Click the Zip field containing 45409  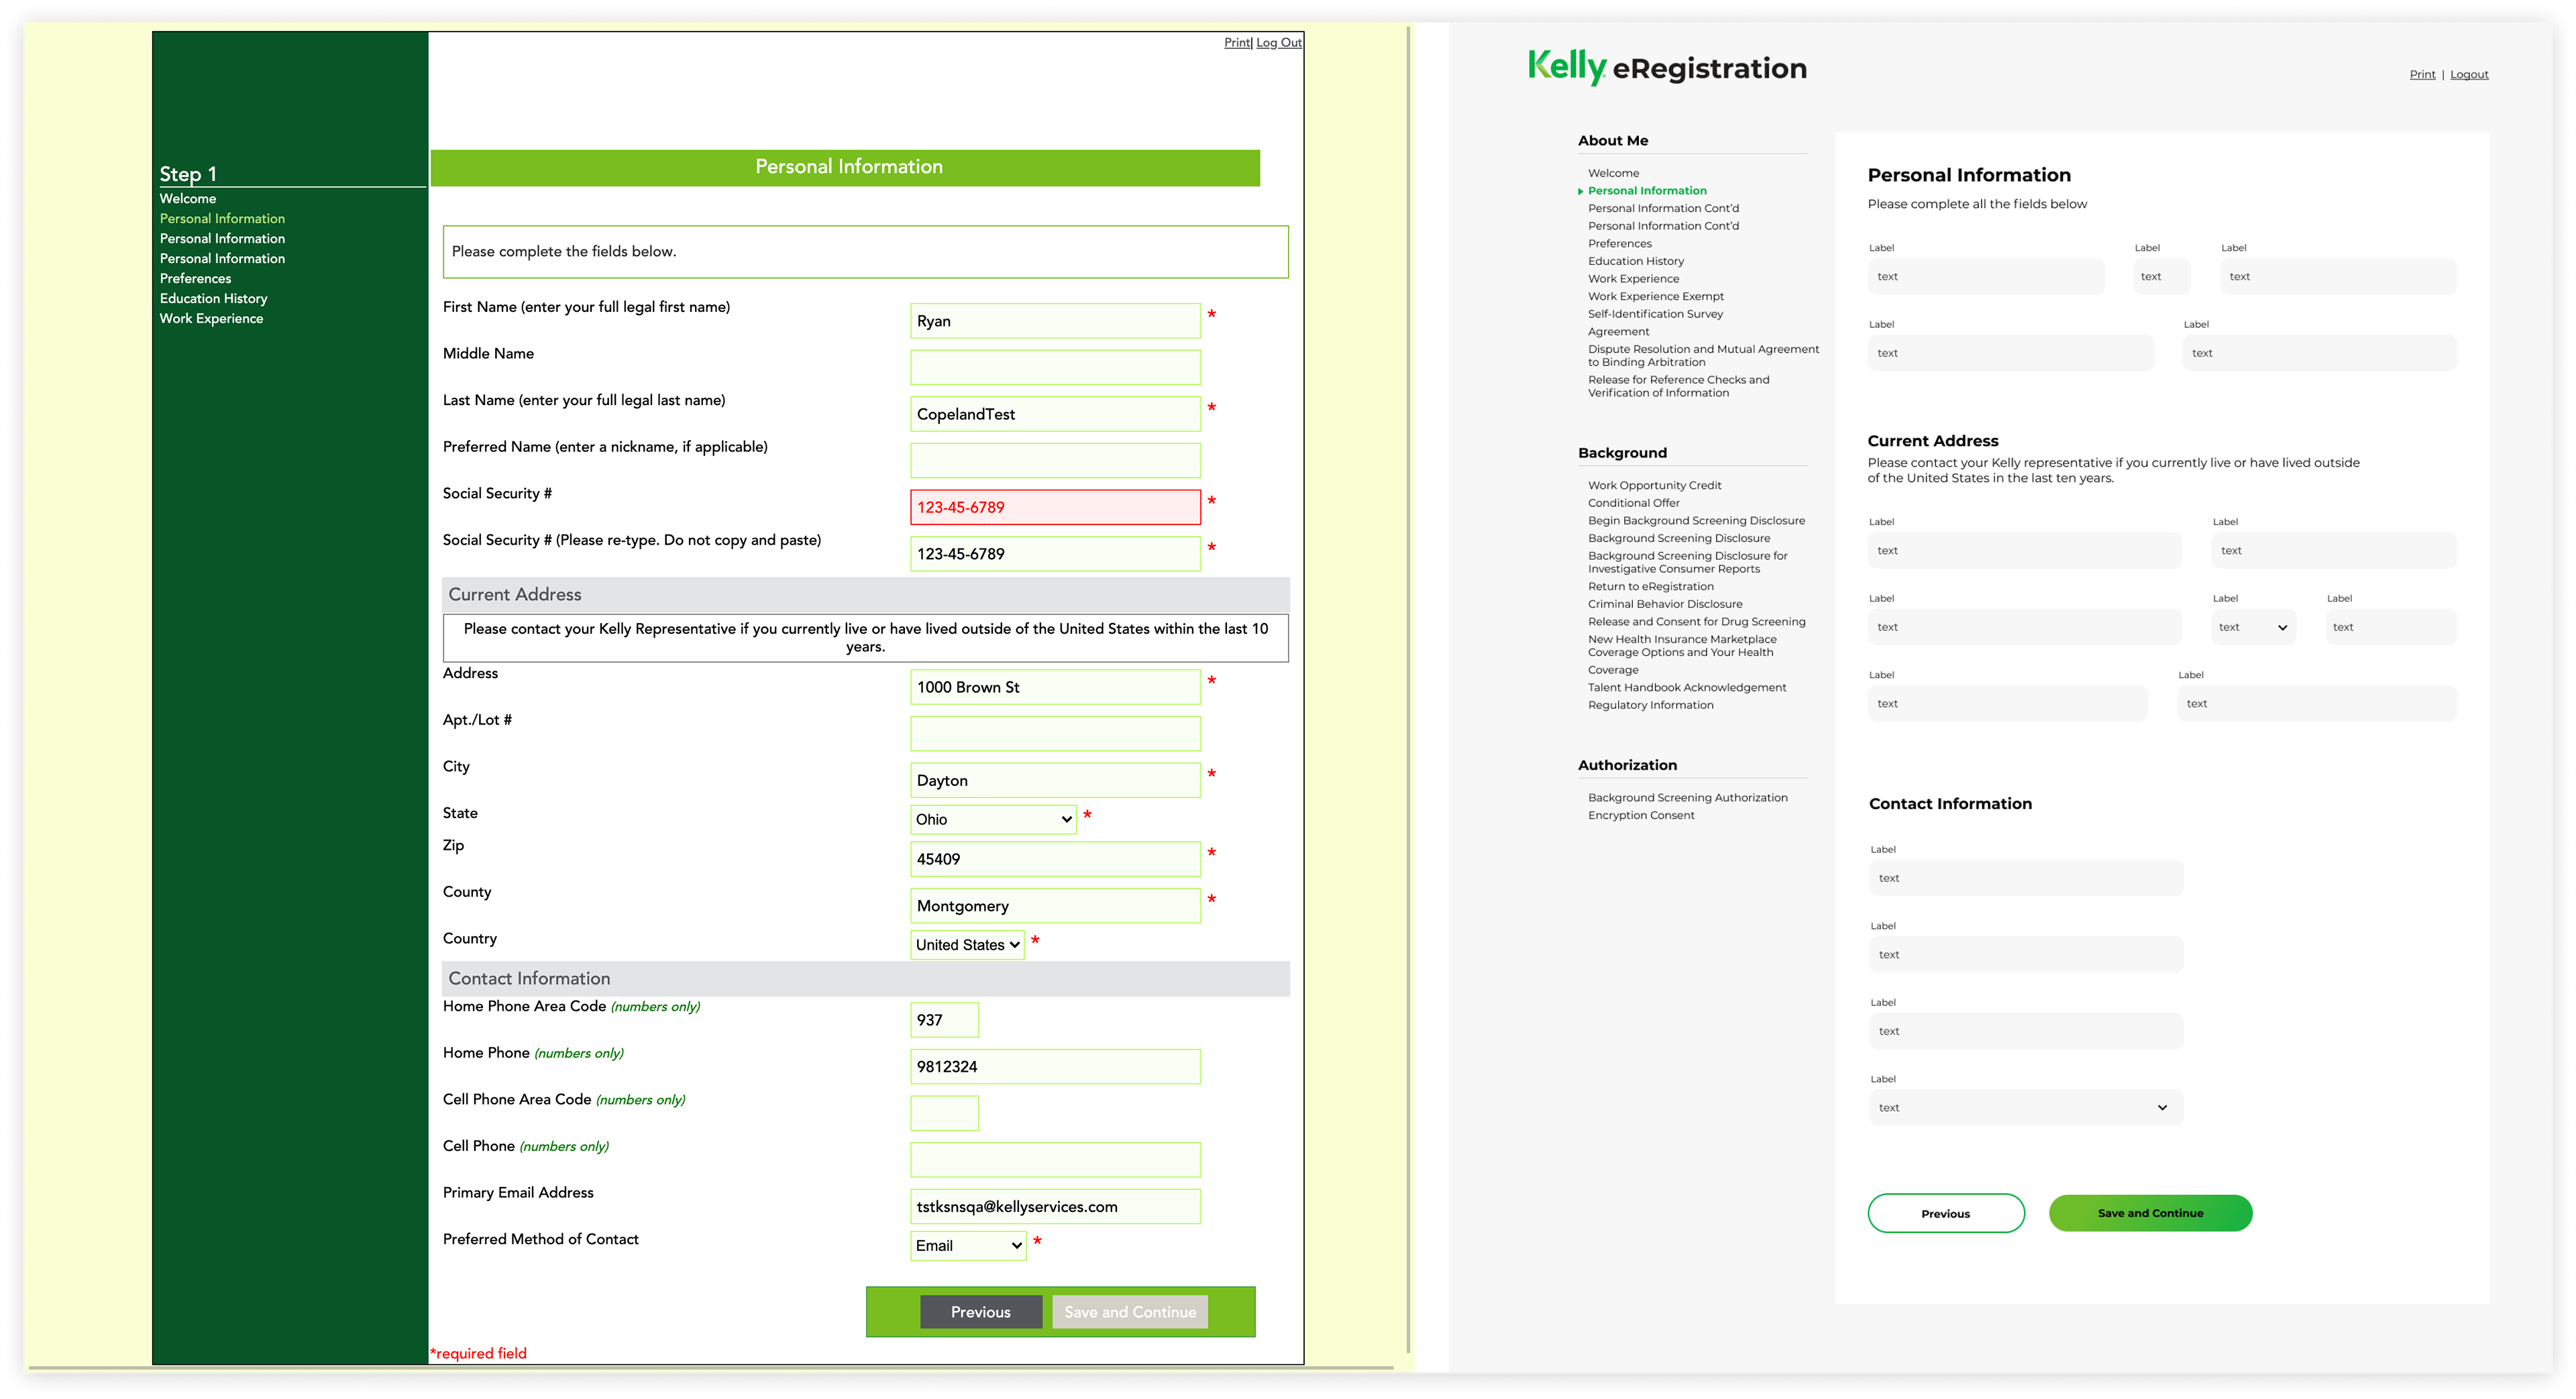[1055, 859]
